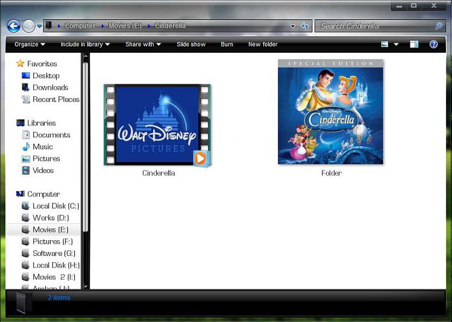
Task: Click the Software (G:) drive icon
Action: tap(25, 253)
